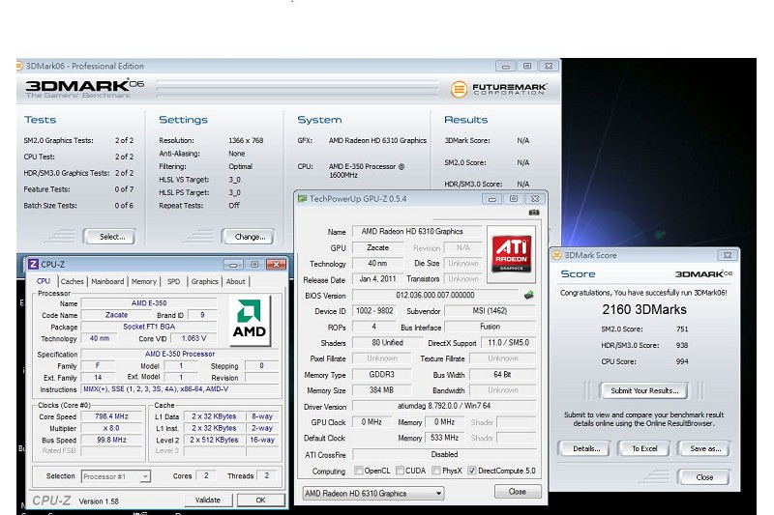
Task: Click the Core Speed value 798.4 MHz
Action: (111, 416)
